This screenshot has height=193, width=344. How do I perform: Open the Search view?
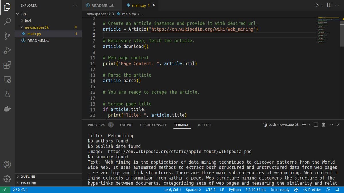(7, 21)
